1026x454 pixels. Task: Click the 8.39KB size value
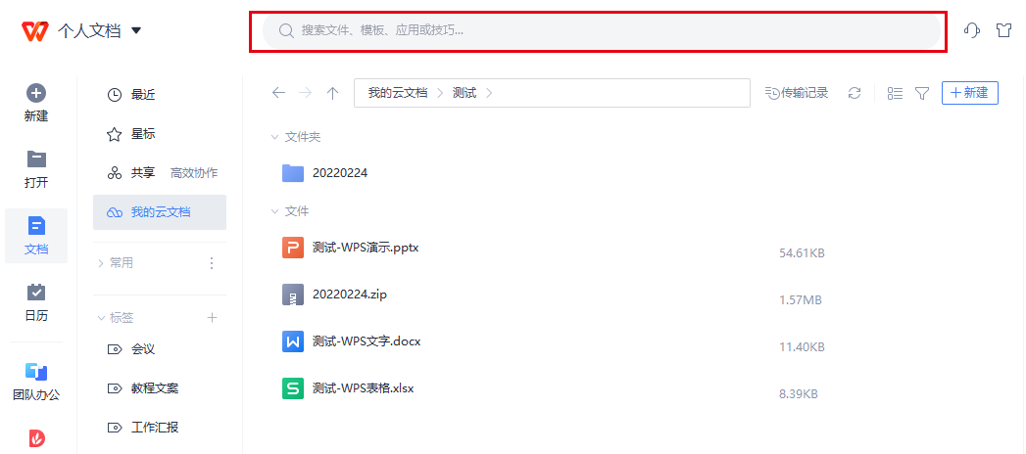[799, 394]
